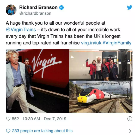This screenshot has height=135, width=135.
Task: Open the @VirginTrains mention link
Action: coord(21,30)
